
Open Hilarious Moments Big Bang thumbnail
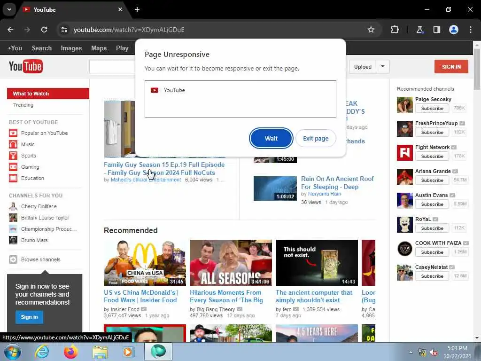click(231, 263)
